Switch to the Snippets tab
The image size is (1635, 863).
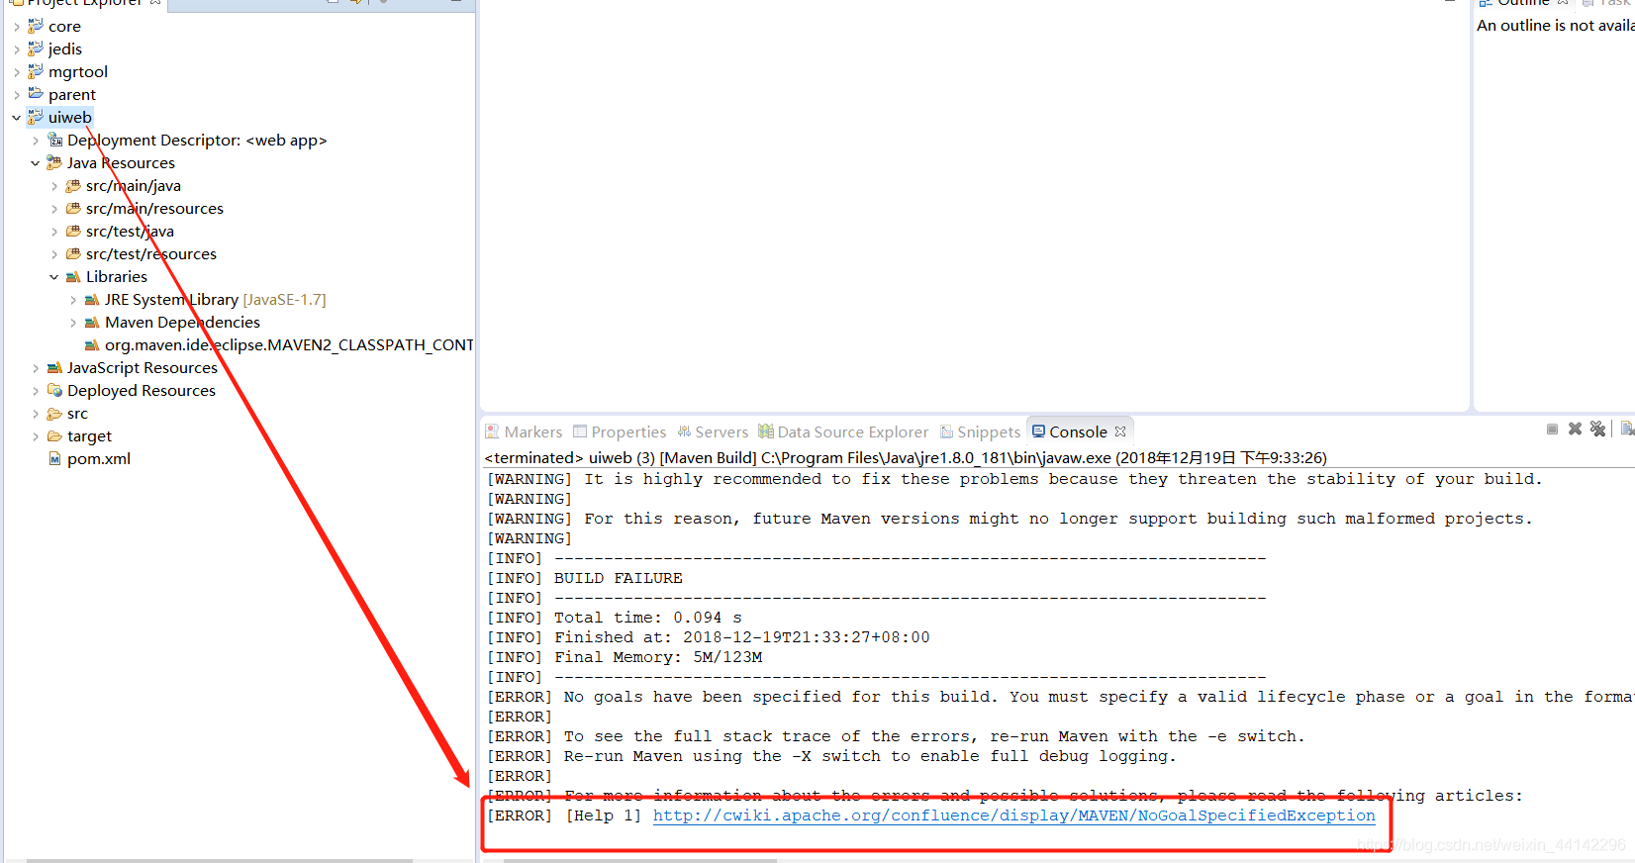980,431
